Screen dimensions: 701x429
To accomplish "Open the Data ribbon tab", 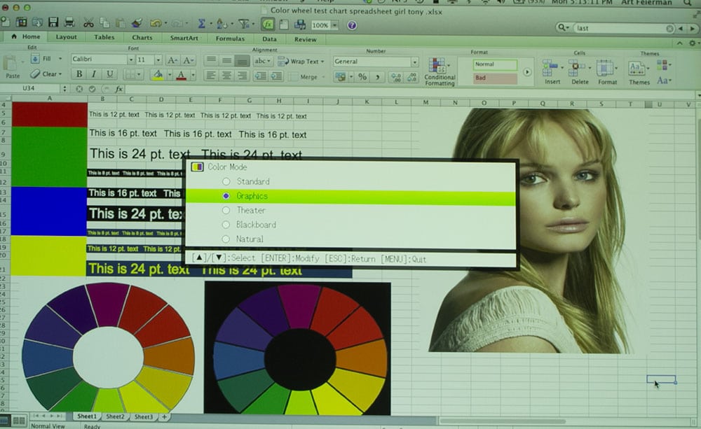I will click(269, 39).
